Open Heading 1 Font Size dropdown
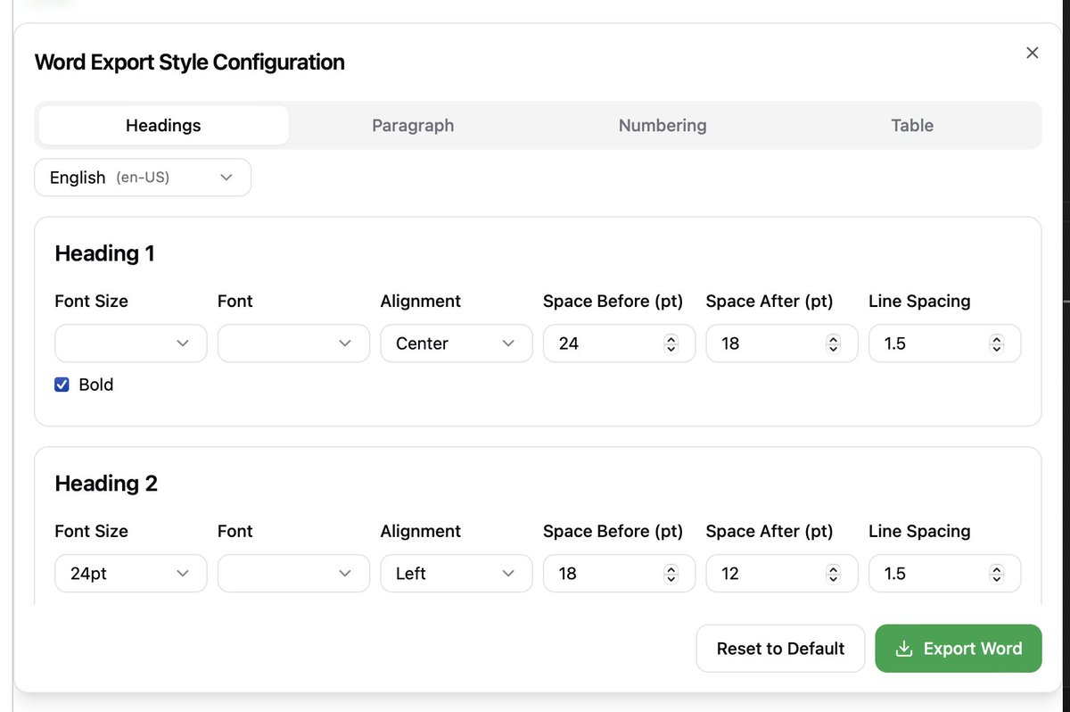1070x712 pixels. [x=131, y=344]
